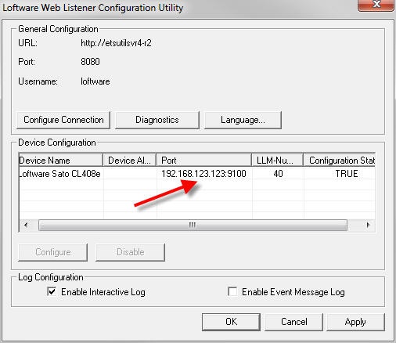Click the LLM-Nu... column header

coord(278,160)
